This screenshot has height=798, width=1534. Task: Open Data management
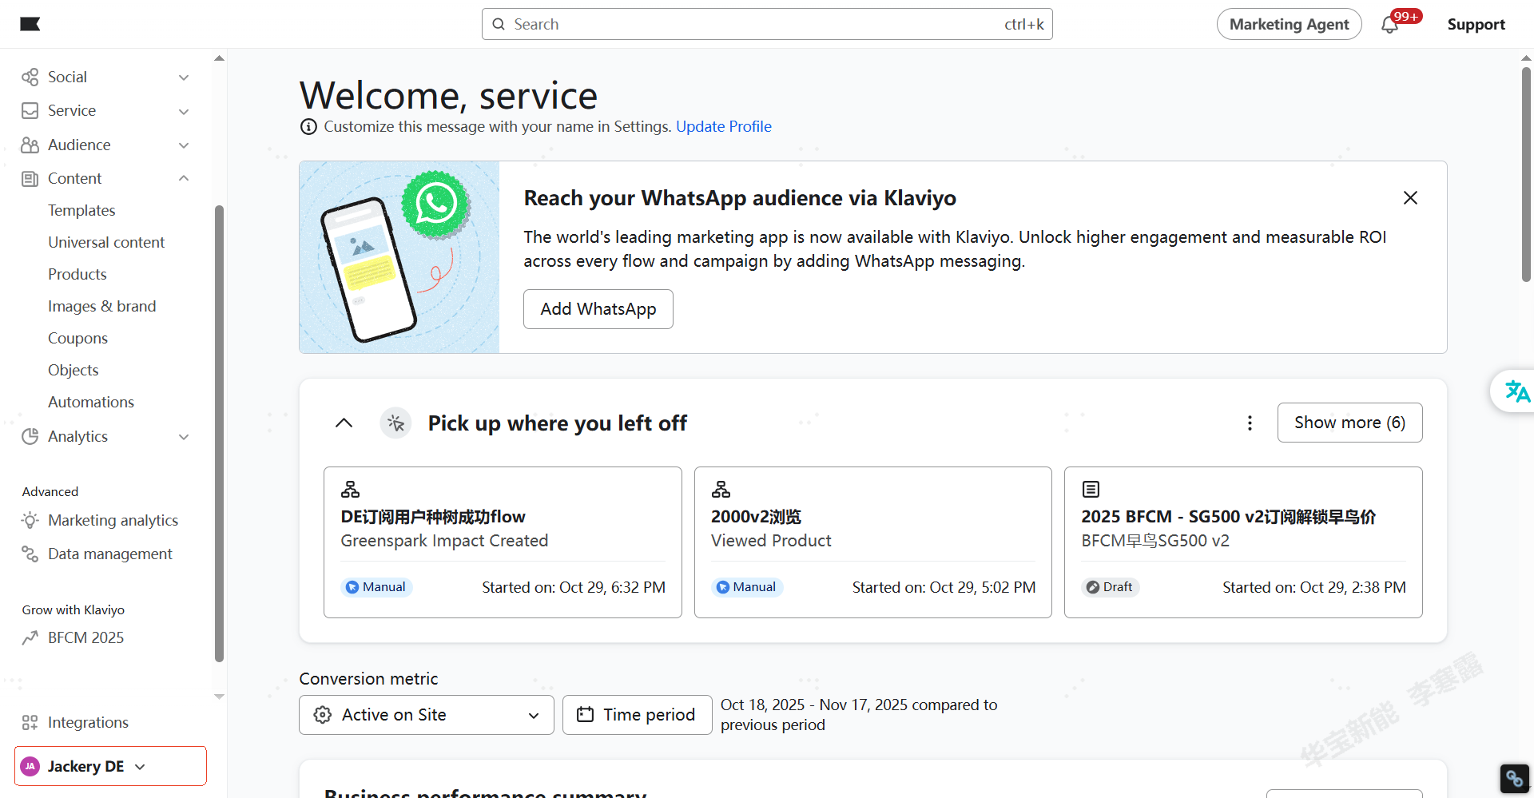tap(110, 554)
